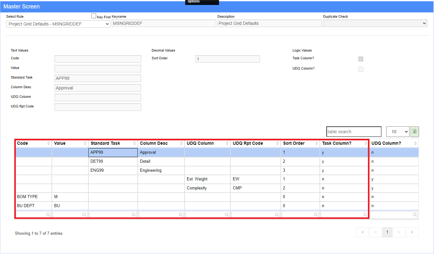Filter the Value column search box

pos(70,214)
